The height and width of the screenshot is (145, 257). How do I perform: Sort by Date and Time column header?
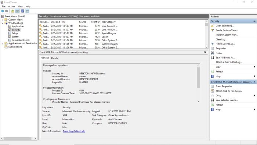[64, 22]
